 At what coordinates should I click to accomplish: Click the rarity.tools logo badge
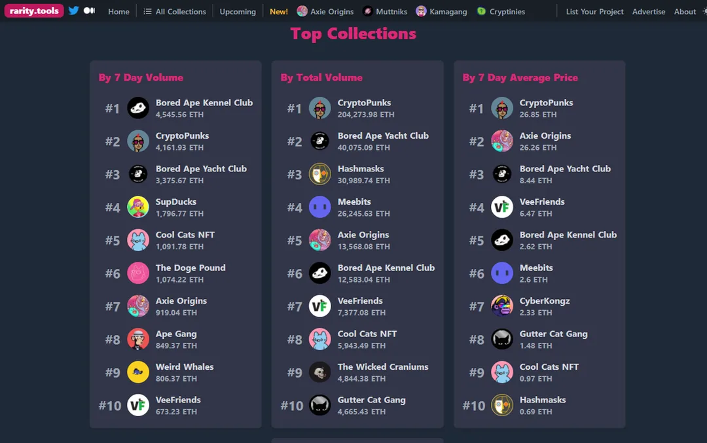[x=34, y=11]
